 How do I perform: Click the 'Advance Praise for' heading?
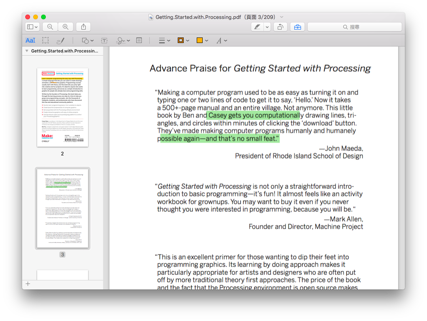[190, 68]
